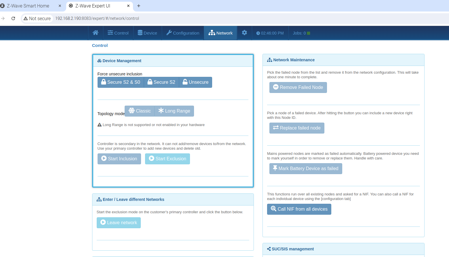Screen dimensions: 449x257
Task: Click the Not secure warning badge
Action: tap(37, 18)
